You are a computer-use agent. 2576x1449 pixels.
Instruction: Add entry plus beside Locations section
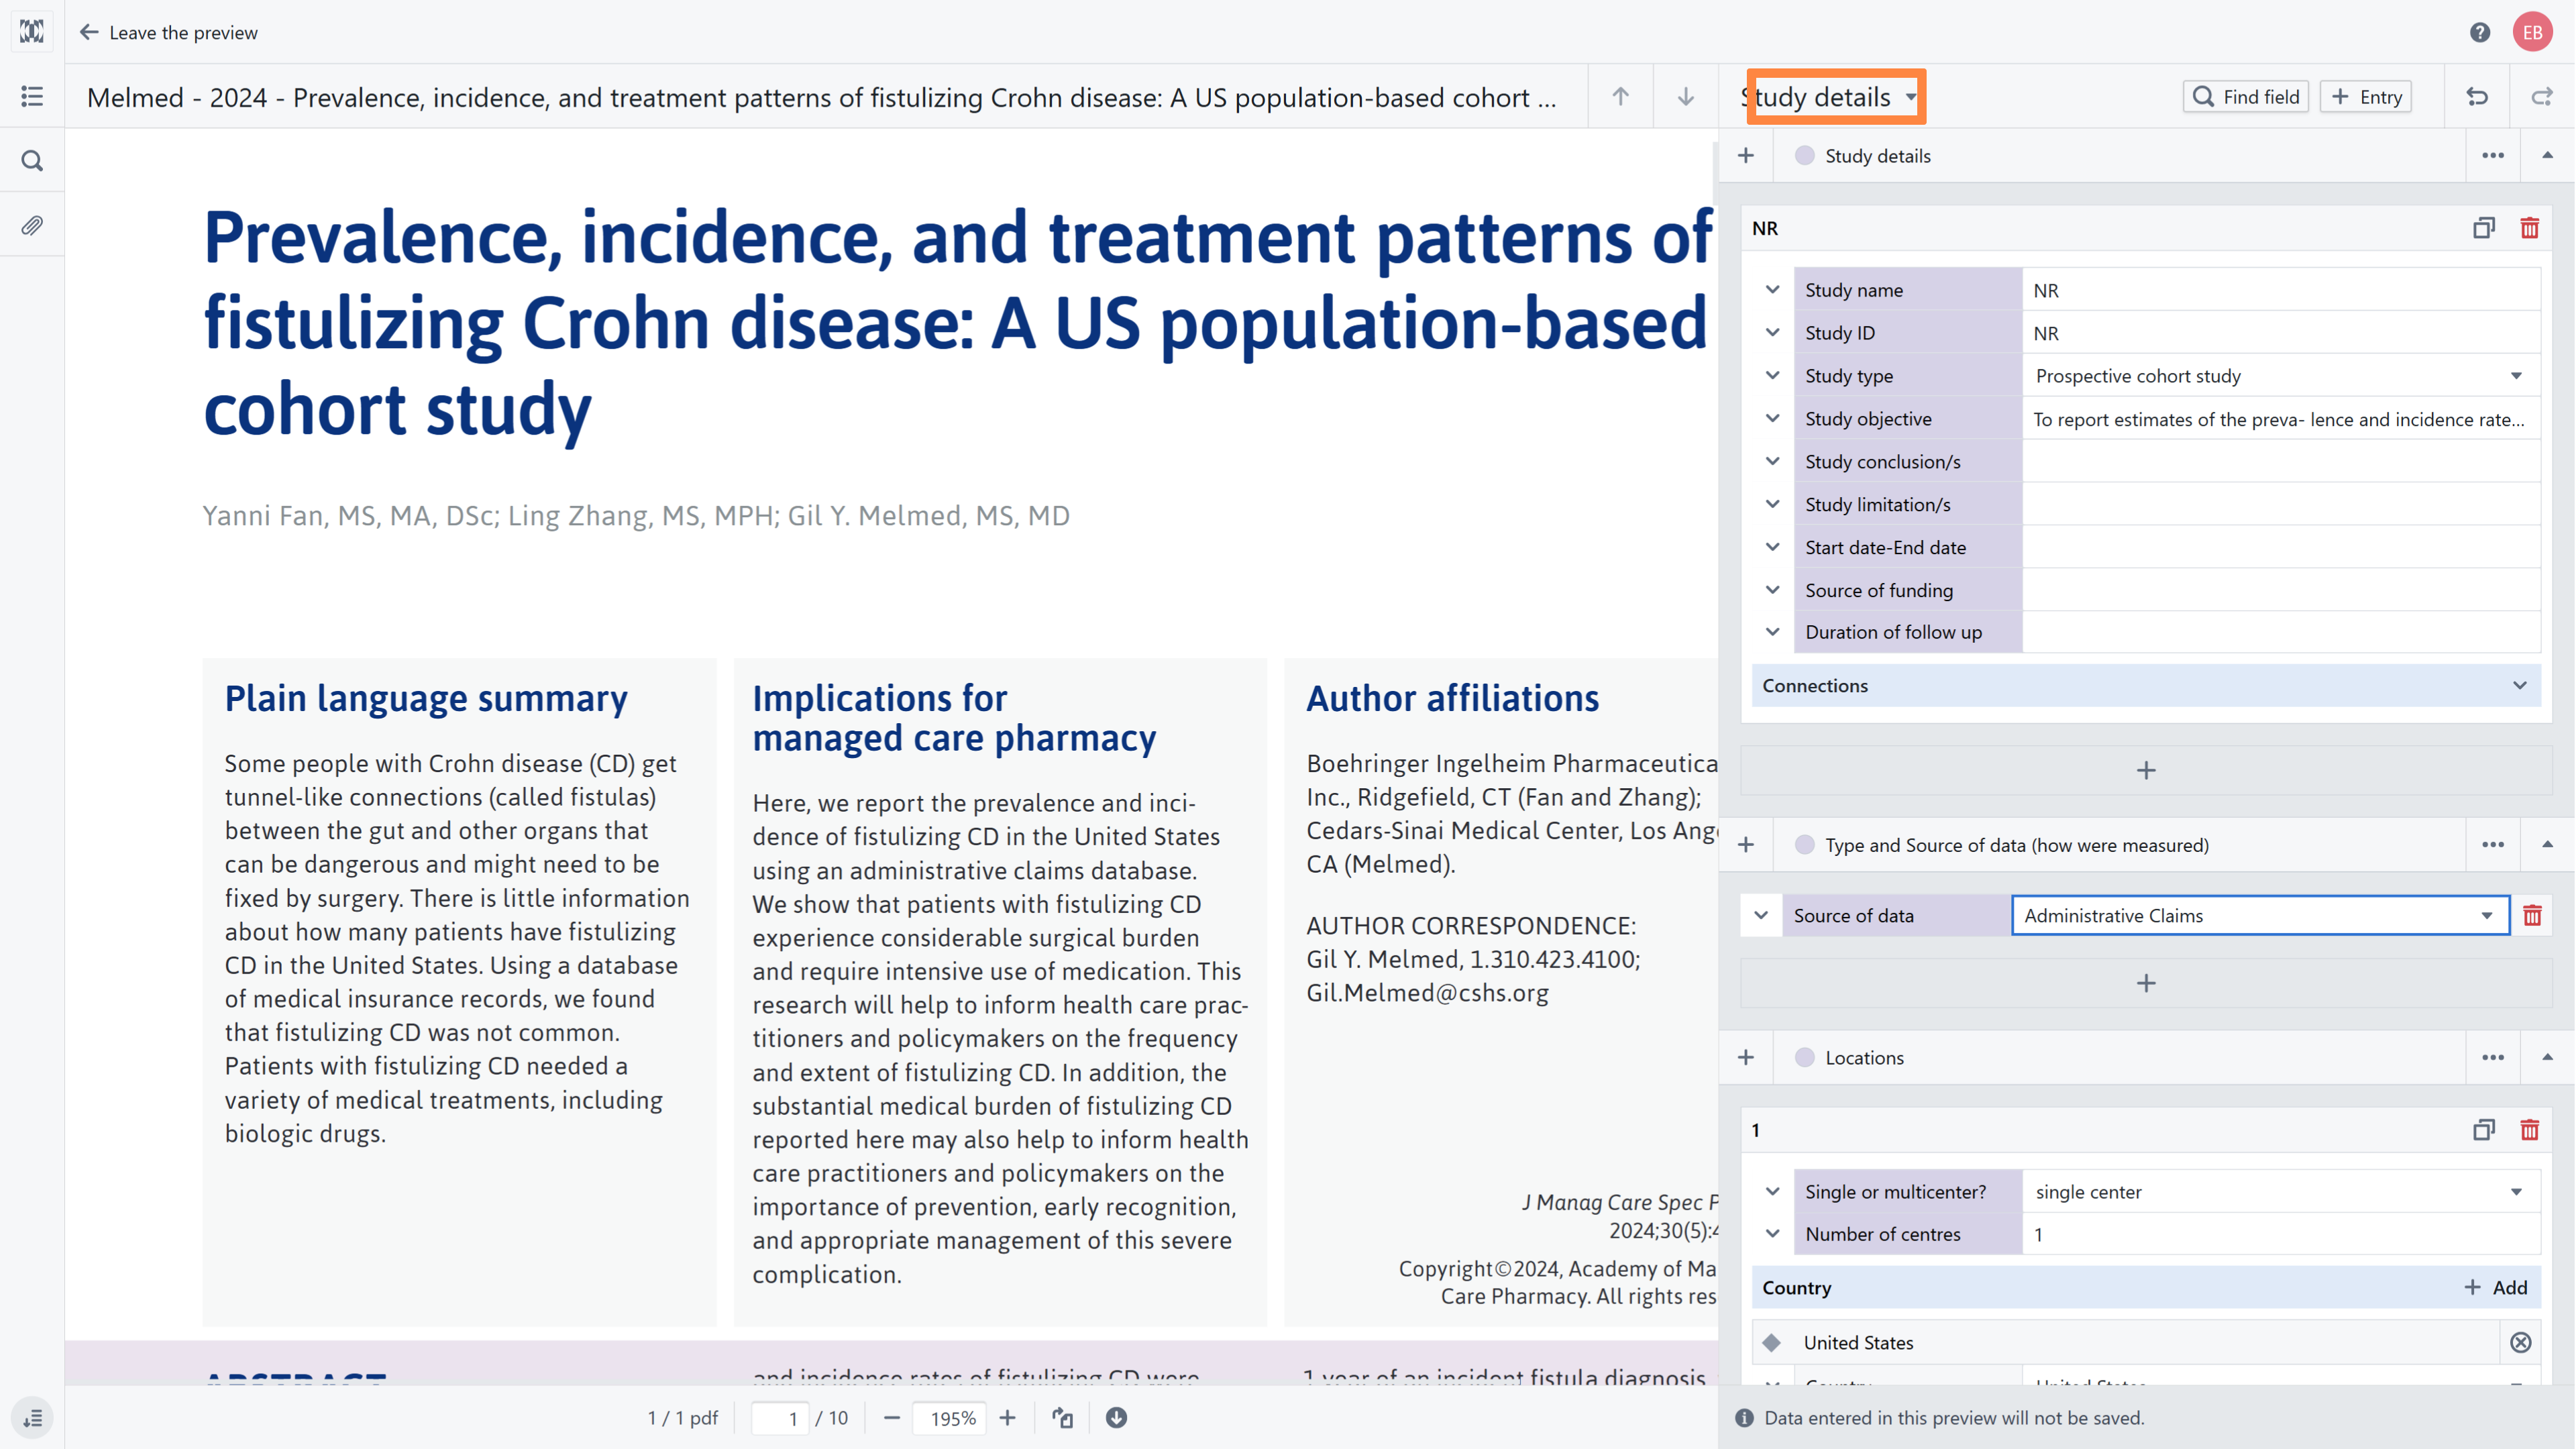[x=1746, y=1057]
